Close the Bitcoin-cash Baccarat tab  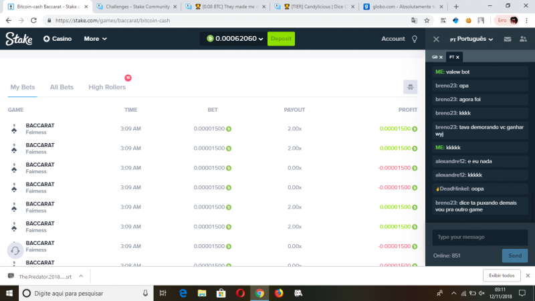pos(86,7)
